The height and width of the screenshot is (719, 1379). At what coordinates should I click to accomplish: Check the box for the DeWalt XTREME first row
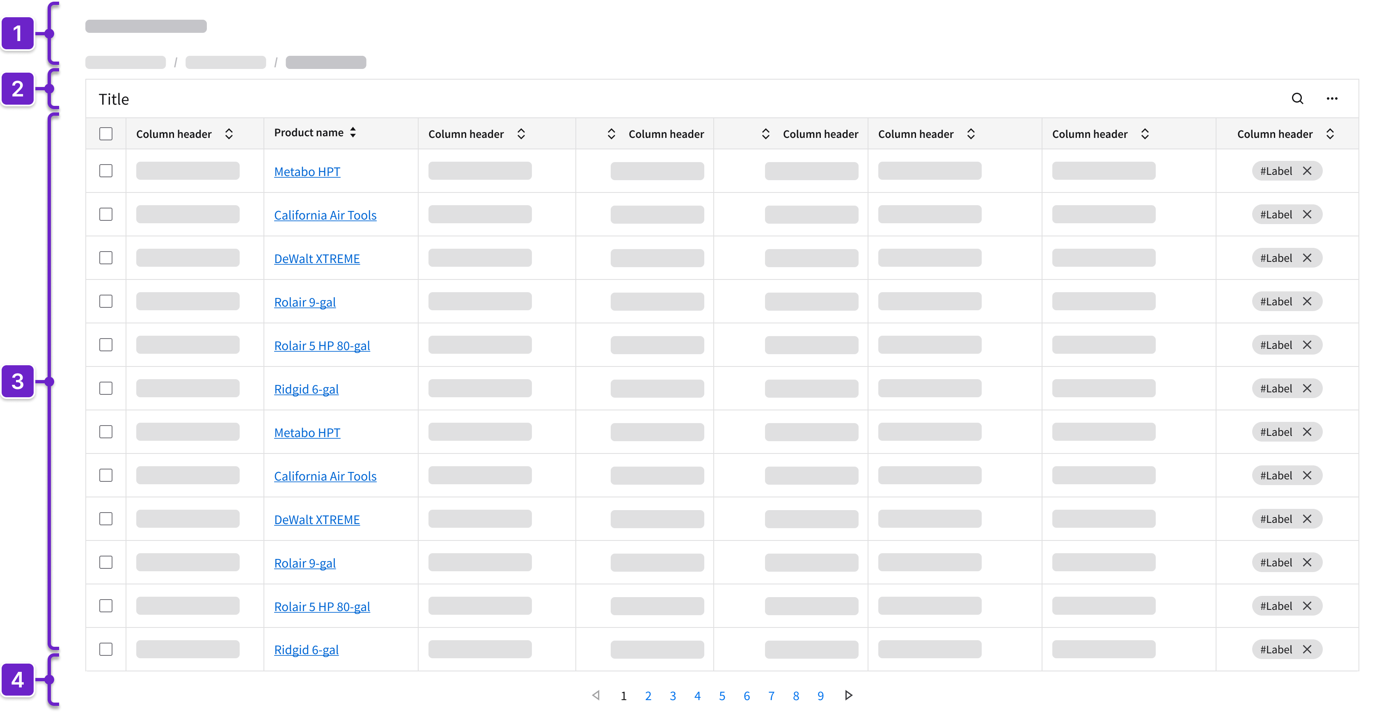tap(106, 258)
